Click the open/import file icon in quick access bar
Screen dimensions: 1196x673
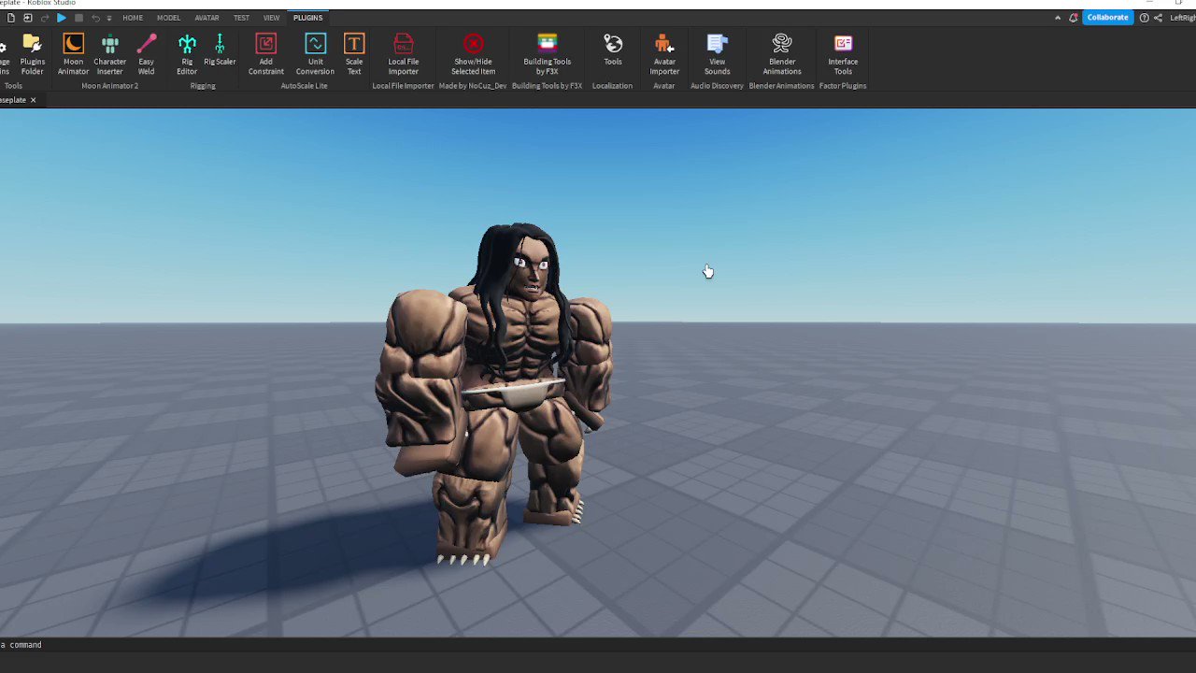[27, 18]
